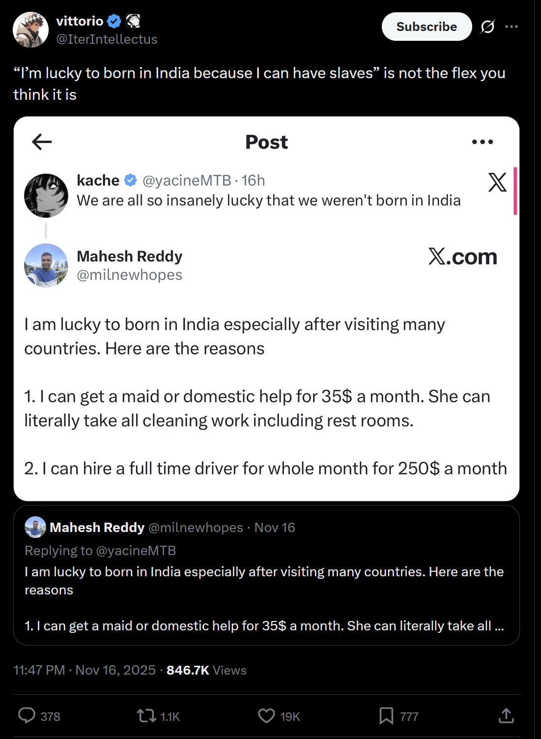The width and height of the screenshot is (541, 739).
Task: Subscribe to vittorio
Action: (427, 27)
